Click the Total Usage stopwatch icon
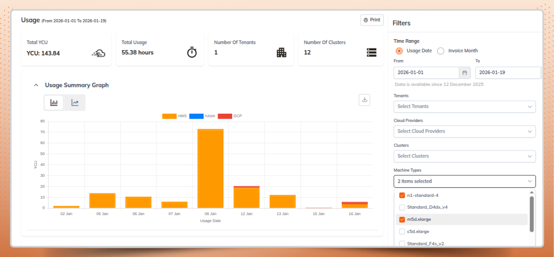 tap(192, 52)
